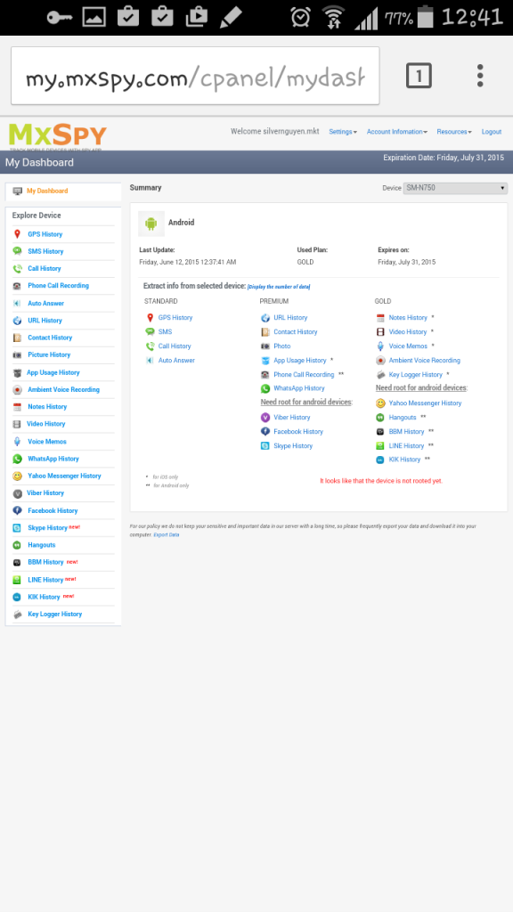
Task: Click the WhatsApp History icon in sidebar
Action: (x=17, y=459)
